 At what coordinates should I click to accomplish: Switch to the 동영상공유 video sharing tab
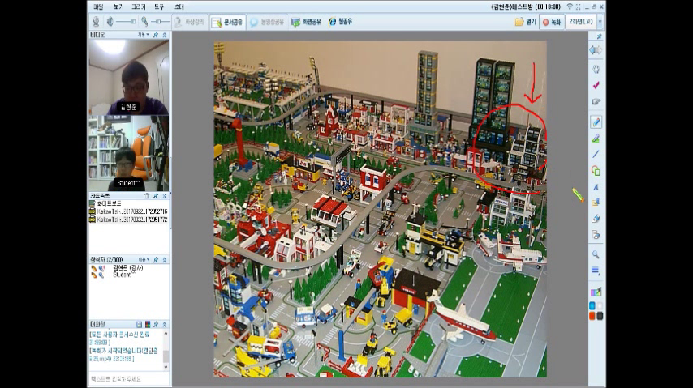point(266,22)
